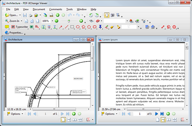Go to next page in Lorem ipsum window
192x126 pixels.
point(156,114)
